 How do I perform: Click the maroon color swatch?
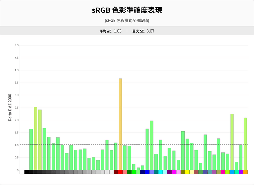(x=116, y=172)
